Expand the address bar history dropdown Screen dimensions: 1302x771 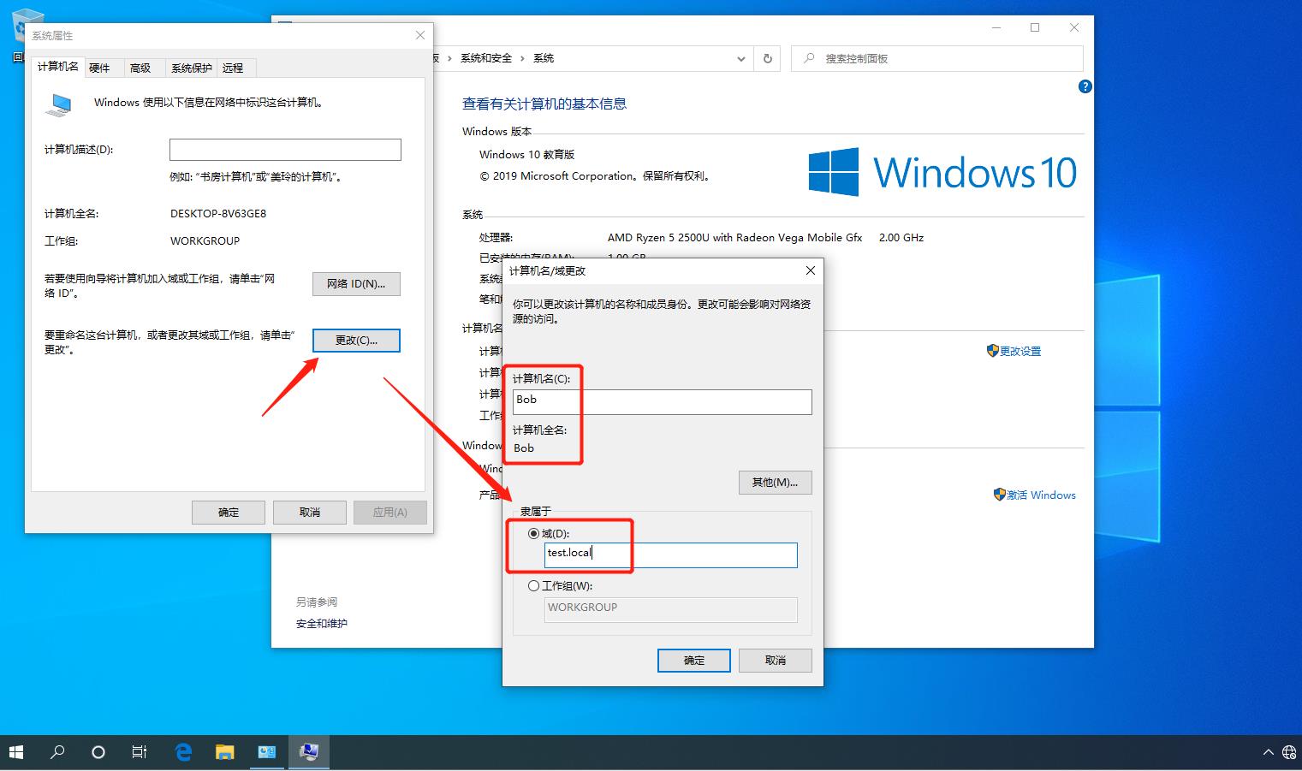(x=741, y=59)
